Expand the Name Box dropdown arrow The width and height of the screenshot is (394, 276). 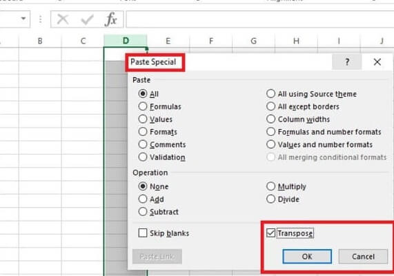pyautogui.click(x=23, y=19)
